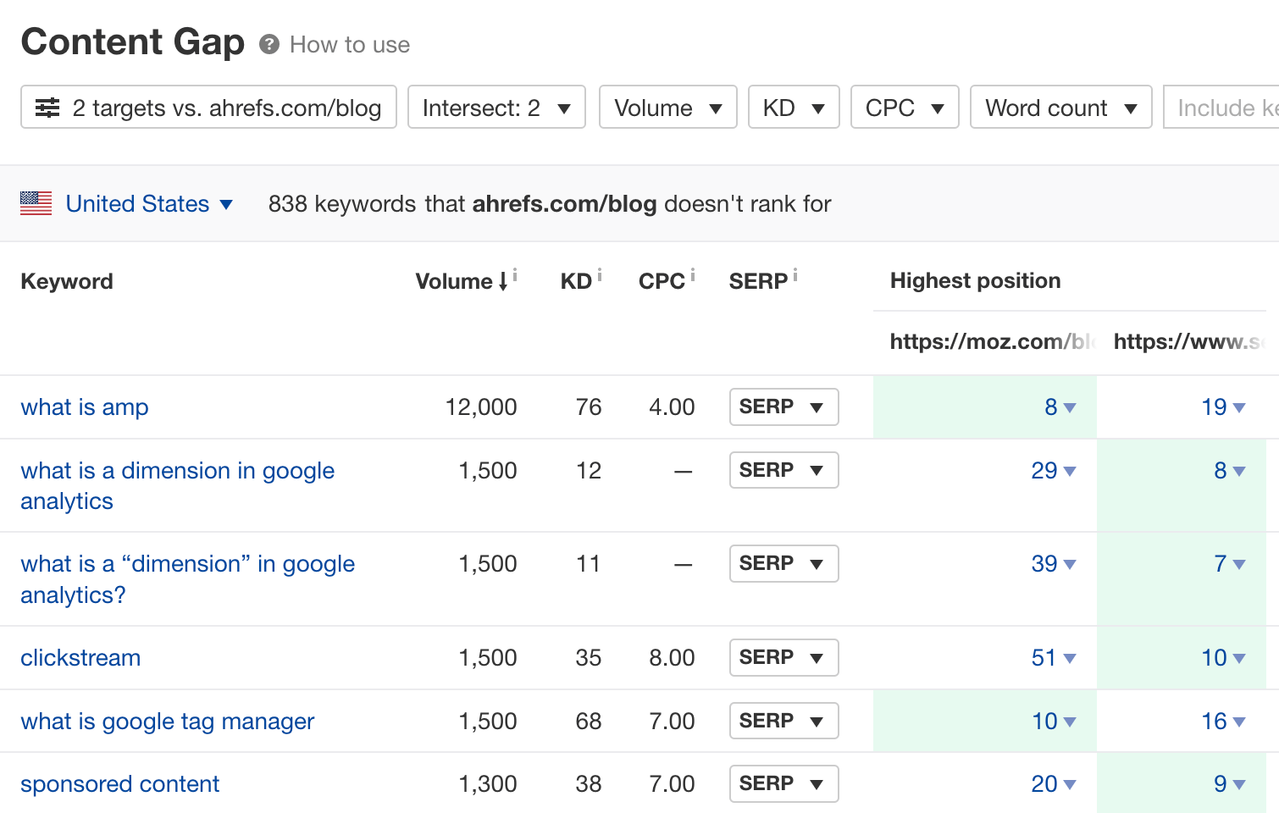This screenshot has width=1279, height=813.
Task: Open the KD filter dropdown
Action: click(793, 108)
